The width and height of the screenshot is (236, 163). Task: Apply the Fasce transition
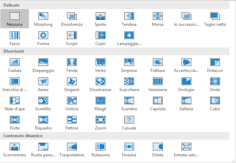tap(15, 38)
